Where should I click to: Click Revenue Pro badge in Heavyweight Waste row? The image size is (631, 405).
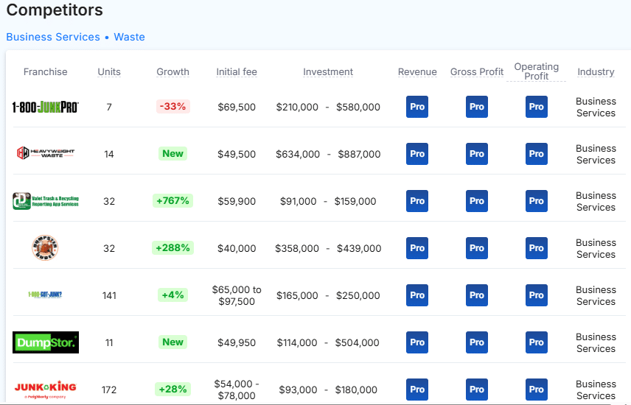click(417, 154)
